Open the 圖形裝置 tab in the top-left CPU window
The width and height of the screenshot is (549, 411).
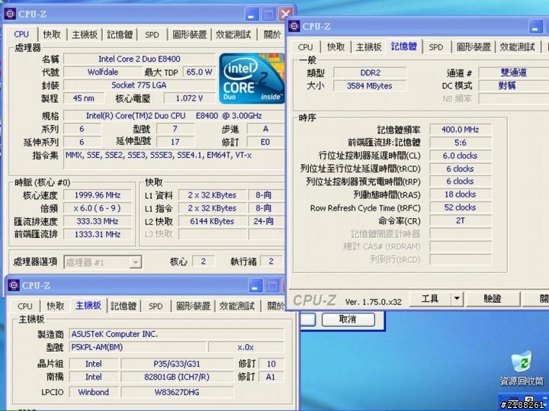pos(189,34)
